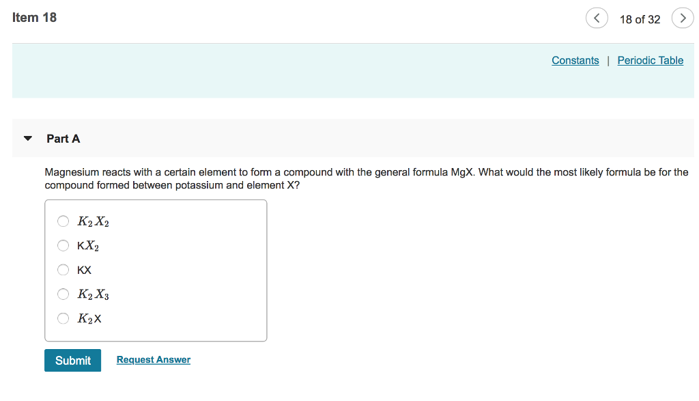Submit your answer

click(x=72, y=360)
